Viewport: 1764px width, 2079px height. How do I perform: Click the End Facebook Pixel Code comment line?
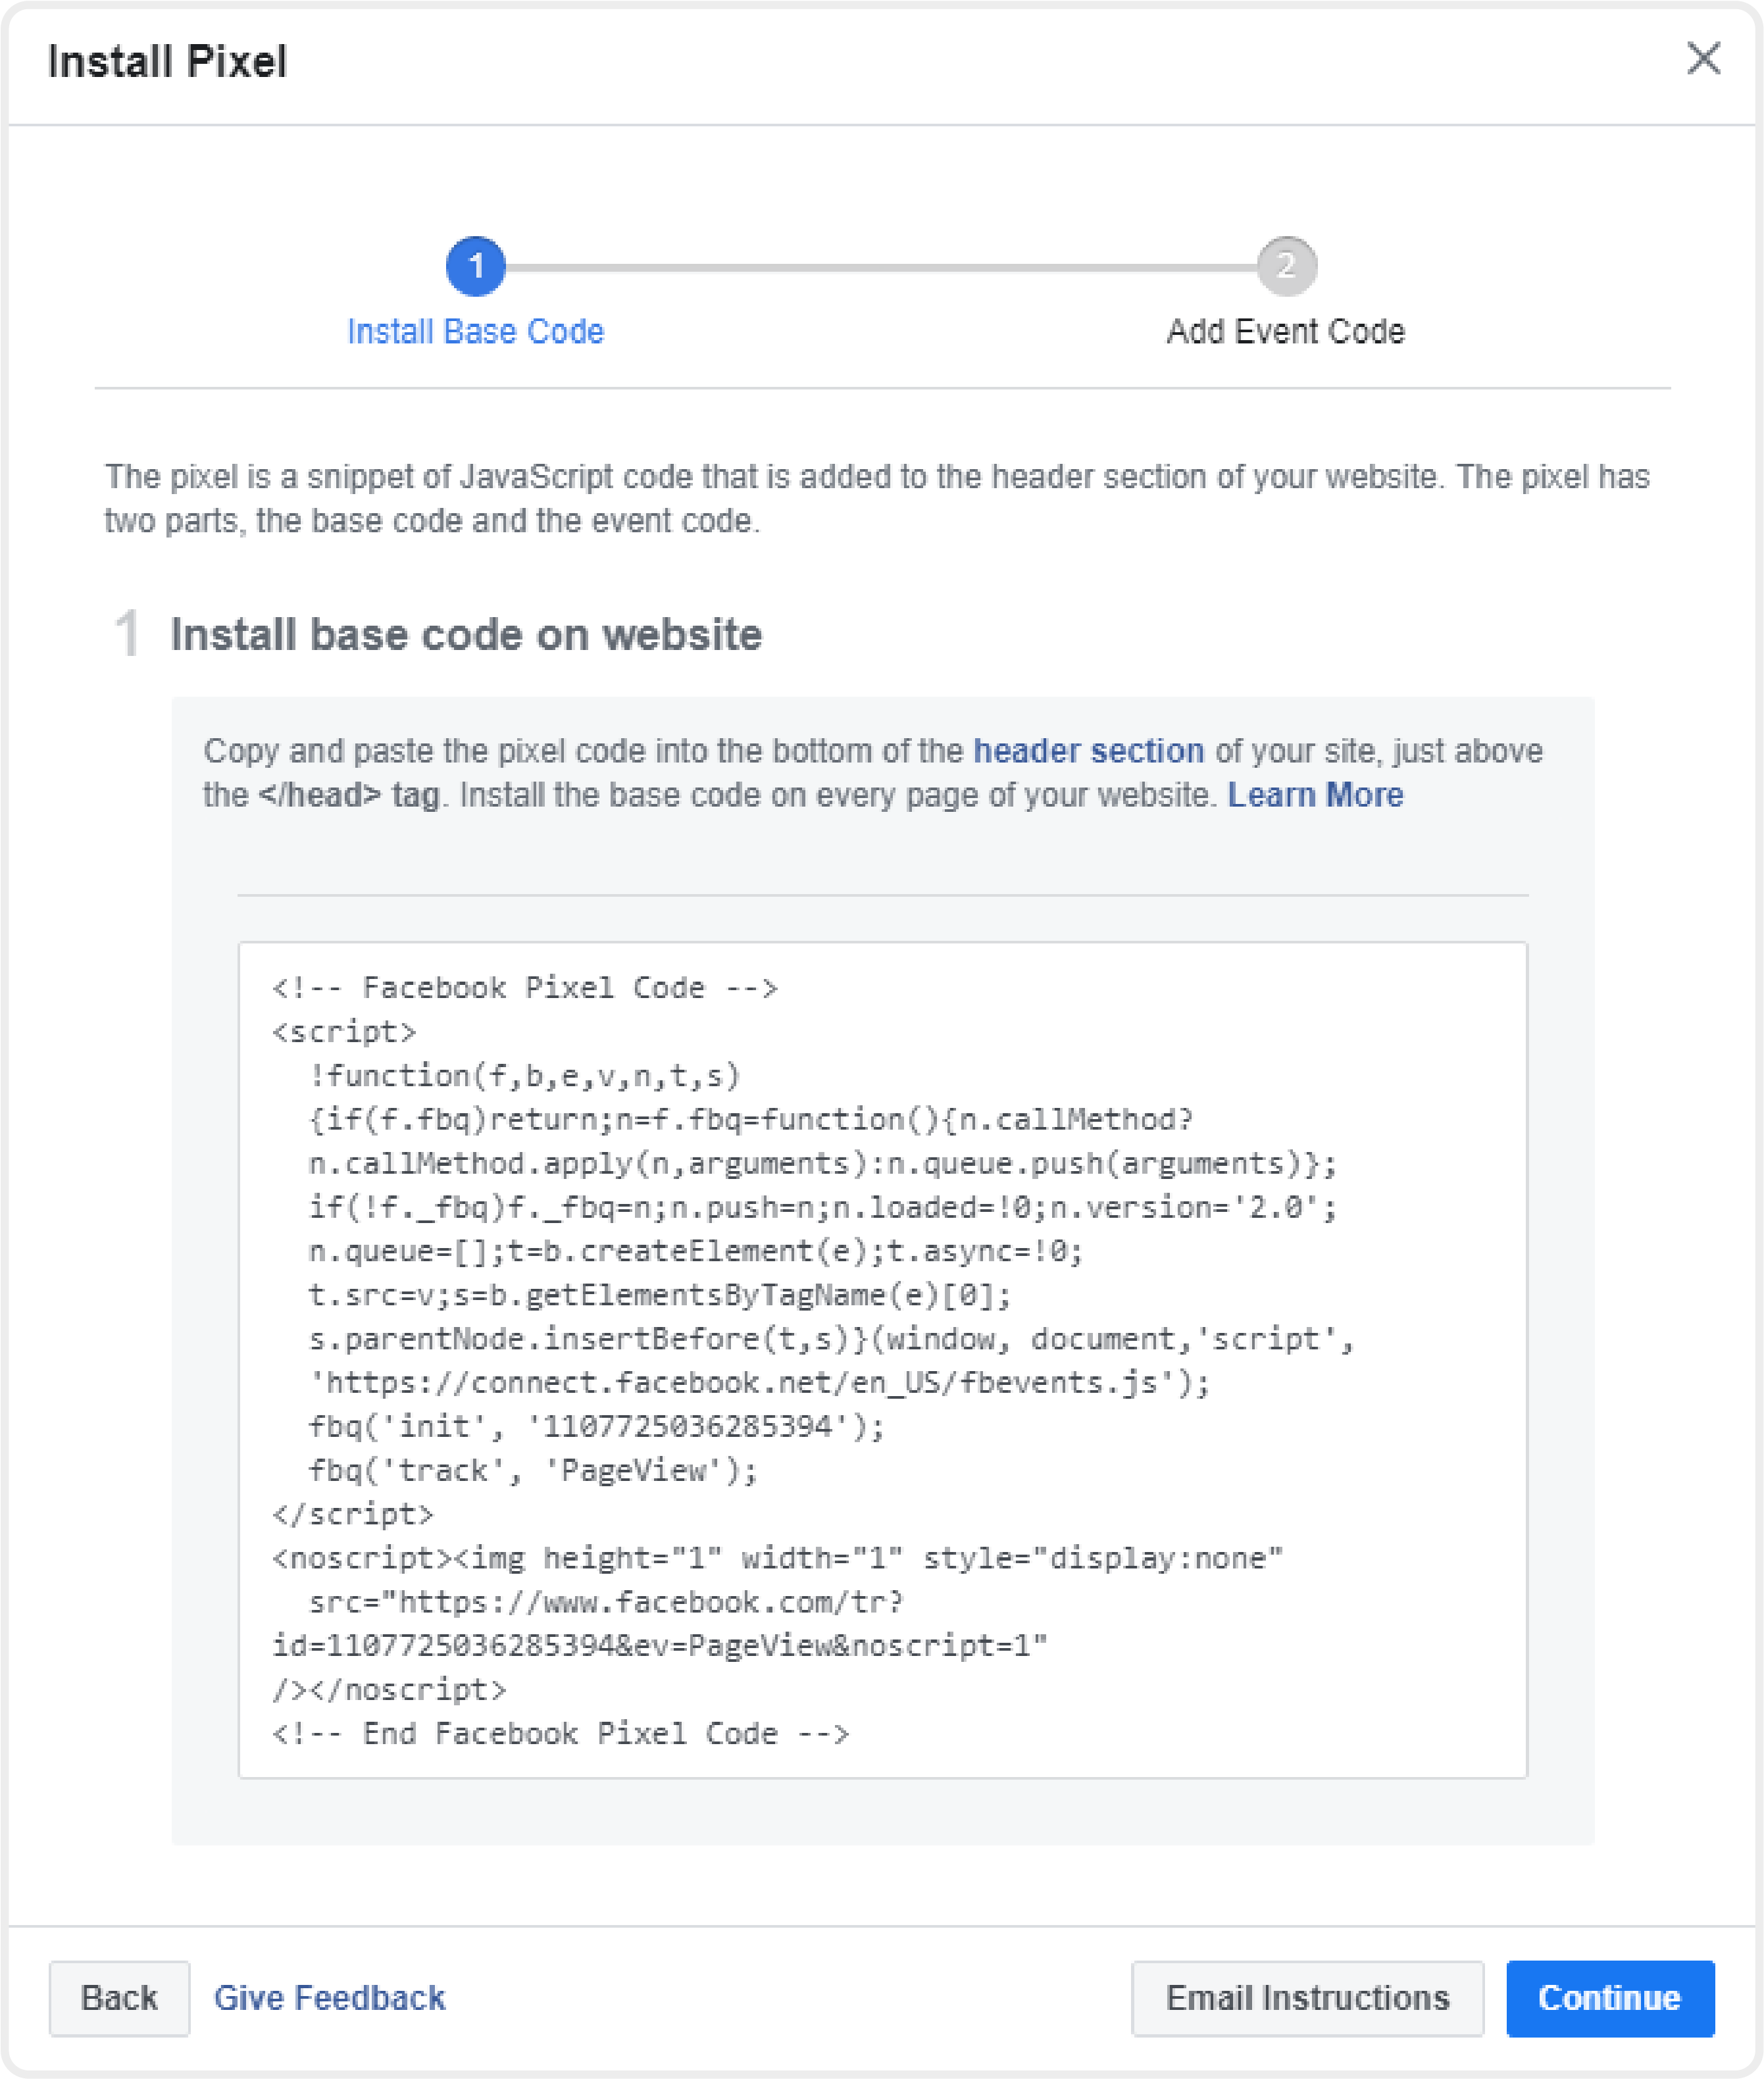click(x=560, y=1734)
